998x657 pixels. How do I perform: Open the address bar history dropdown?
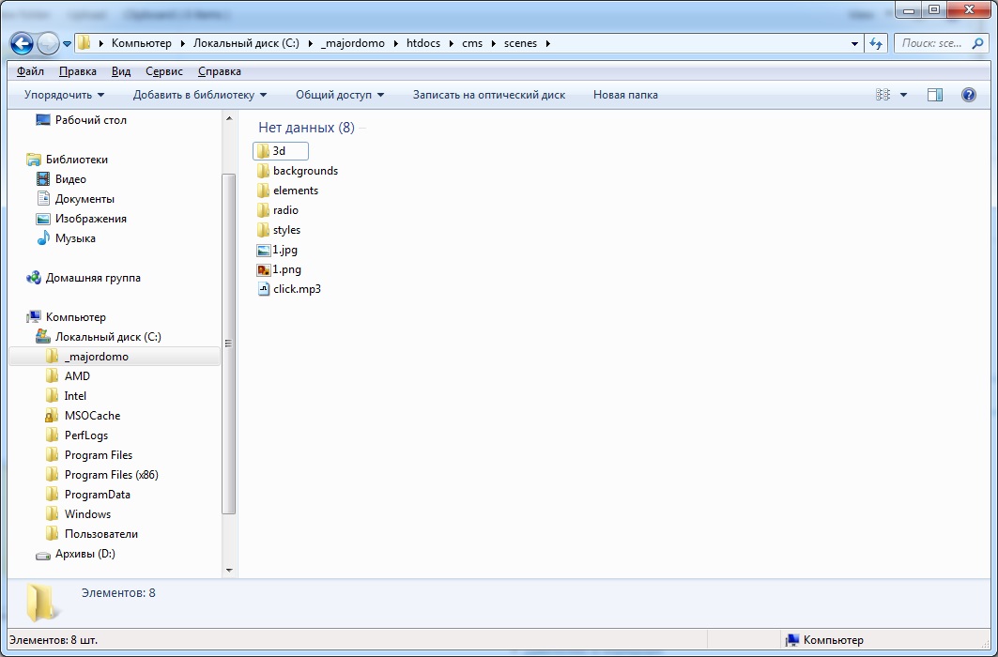click(854, 43)
